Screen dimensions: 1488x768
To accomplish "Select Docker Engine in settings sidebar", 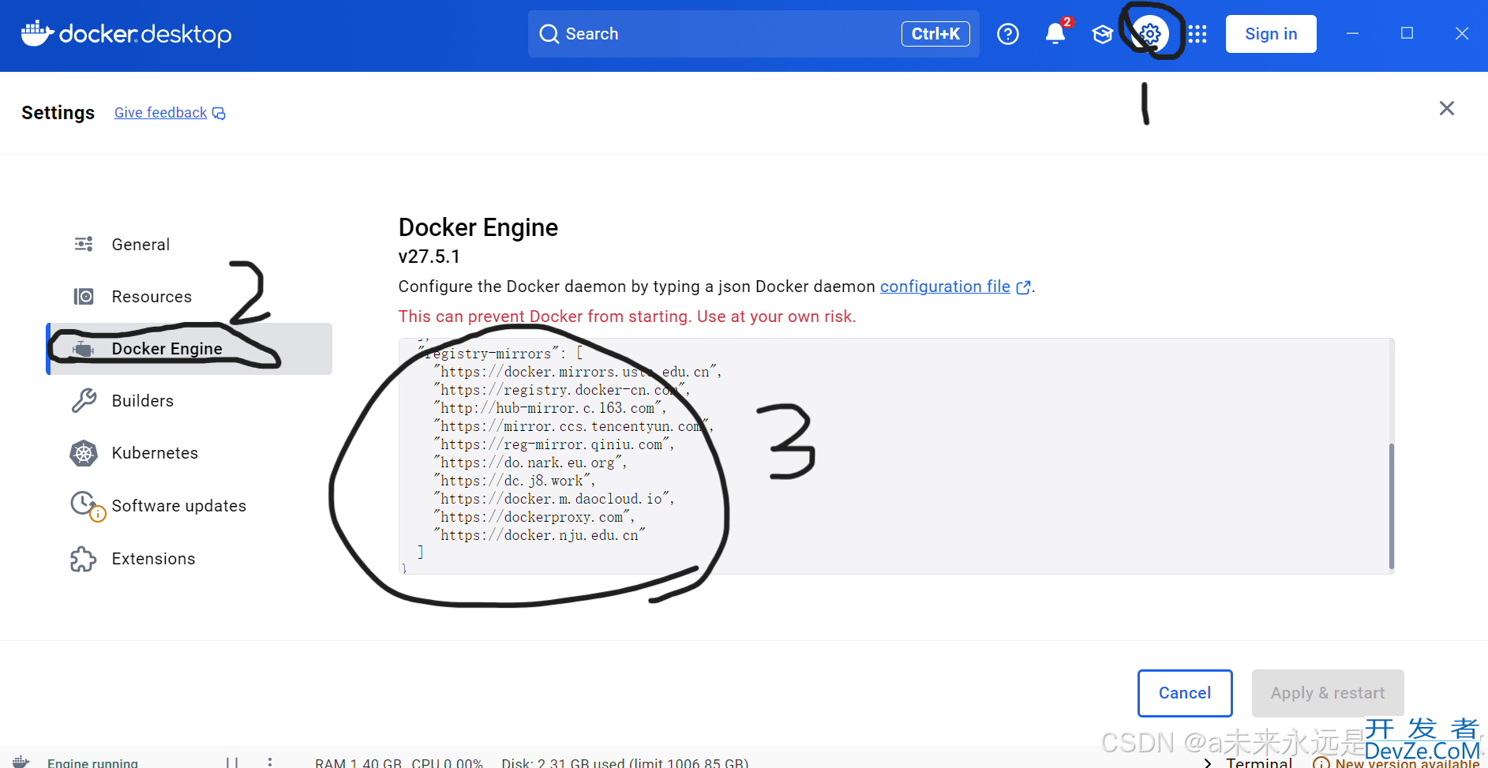I will coord(189,349).
